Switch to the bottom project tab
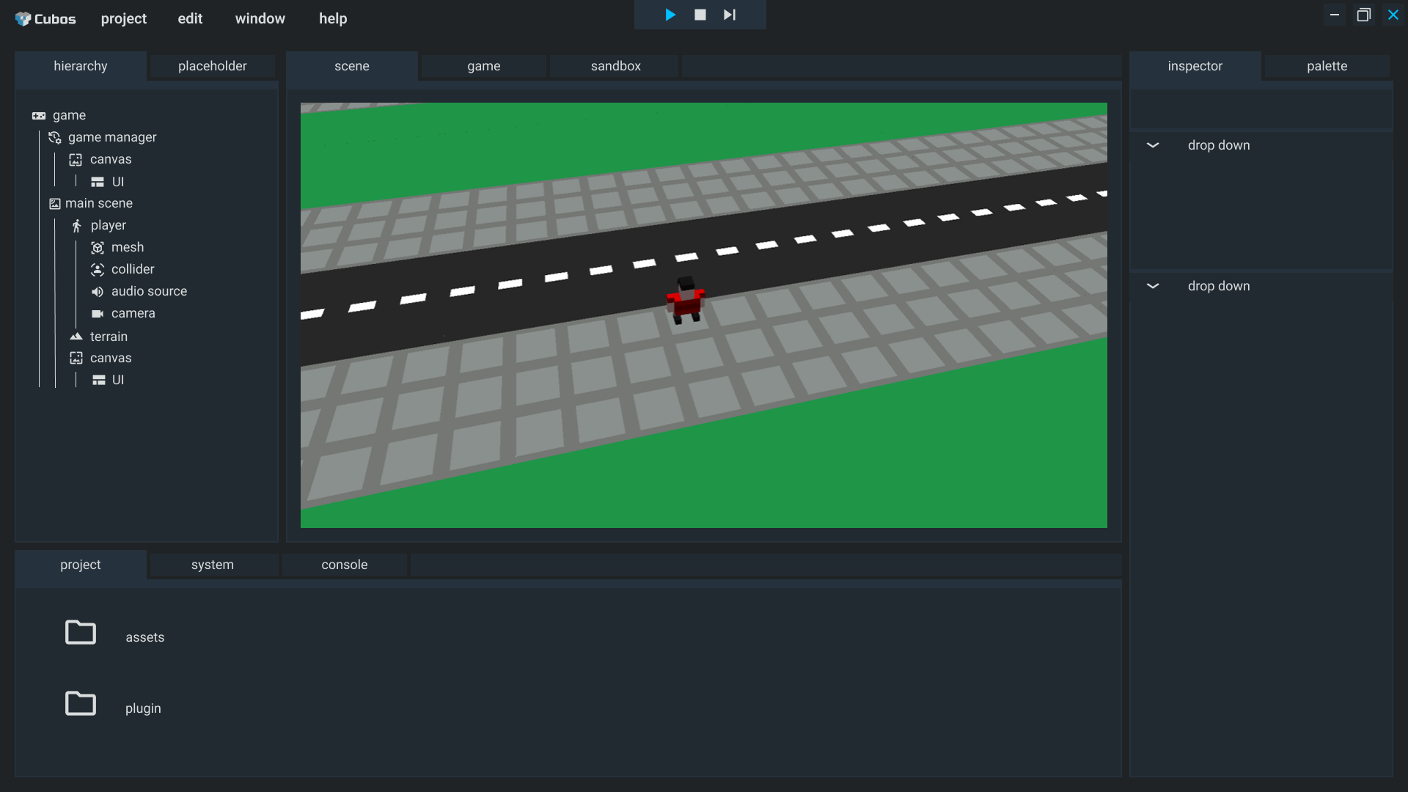 81,565
